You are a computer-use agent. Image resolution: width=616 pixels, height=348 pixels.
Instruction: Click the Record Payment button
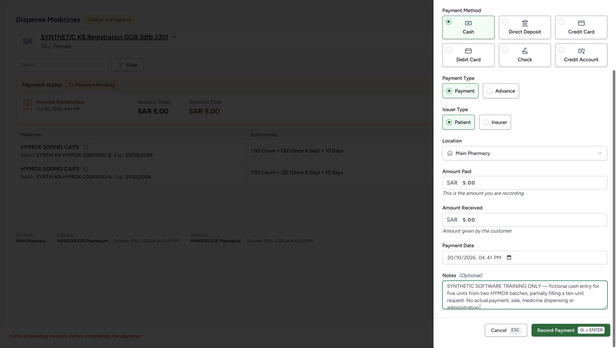click(570, 330)
